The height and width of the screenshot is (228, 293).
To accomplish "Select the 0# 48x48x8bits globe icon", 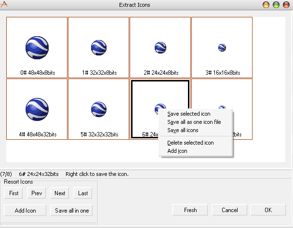I will click(37, 47).
